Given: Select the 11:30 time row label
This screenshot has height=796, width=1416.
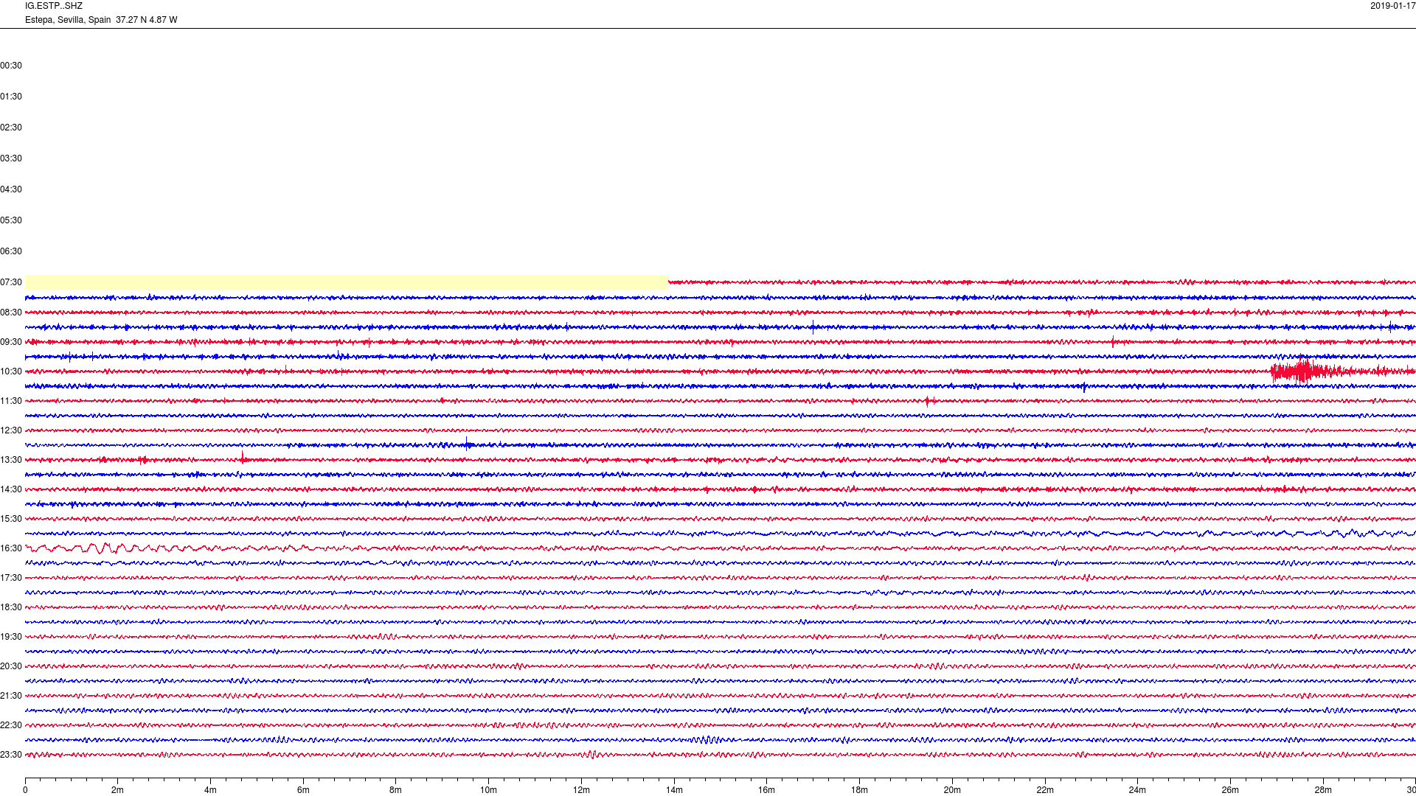Looking at the screenshot, I should tap(11, 401).
